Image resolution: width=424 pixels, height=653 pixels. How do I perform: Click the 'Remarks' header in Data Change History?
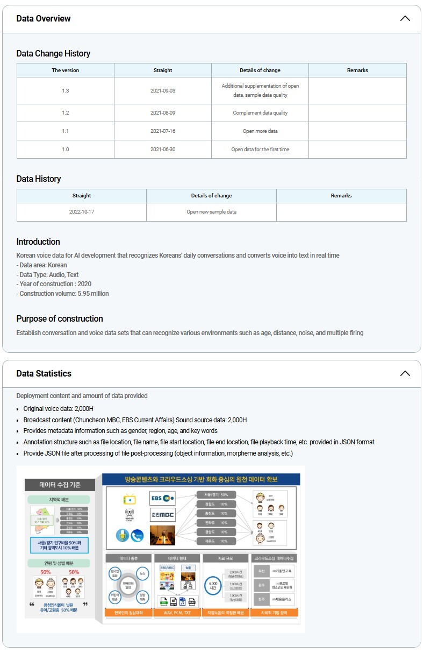[x=357, y=70]
